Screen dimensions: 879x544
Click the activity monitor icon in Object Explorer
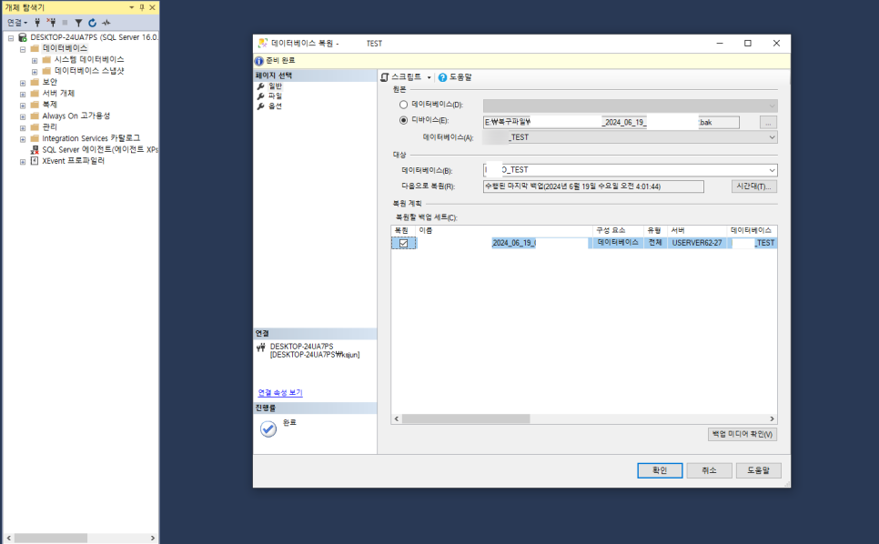(106, 23)
